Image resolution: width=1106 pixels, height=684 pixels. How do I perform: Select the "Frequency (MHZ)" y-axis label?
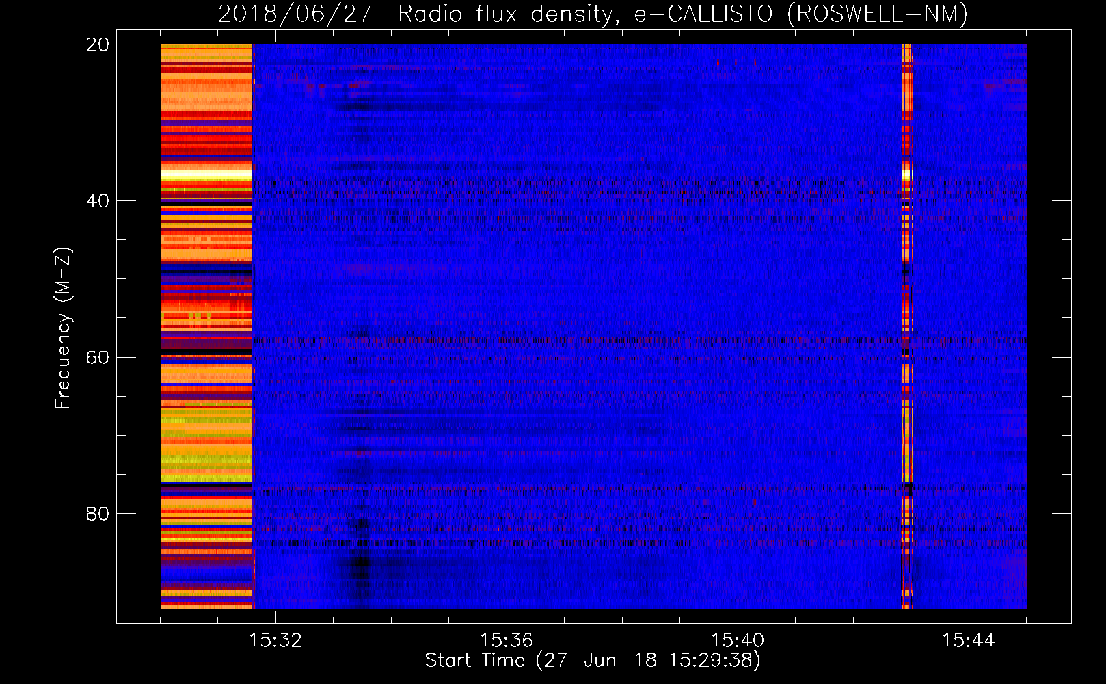(63, 328)
